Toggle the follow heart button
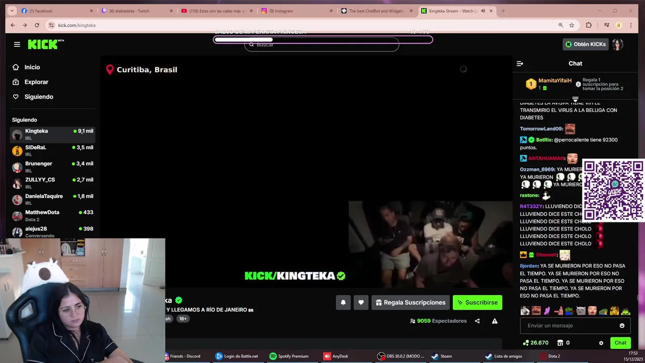Image resolution: width=645 pixels, height=363 pixels. click(361, 302)
